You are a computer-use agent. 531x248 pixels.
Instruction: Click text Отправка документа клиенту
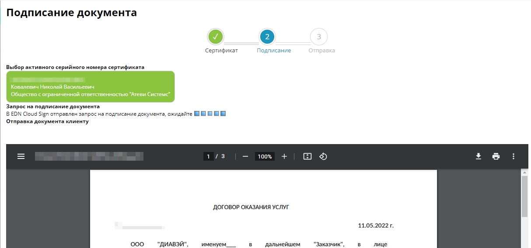pos(47,121)
